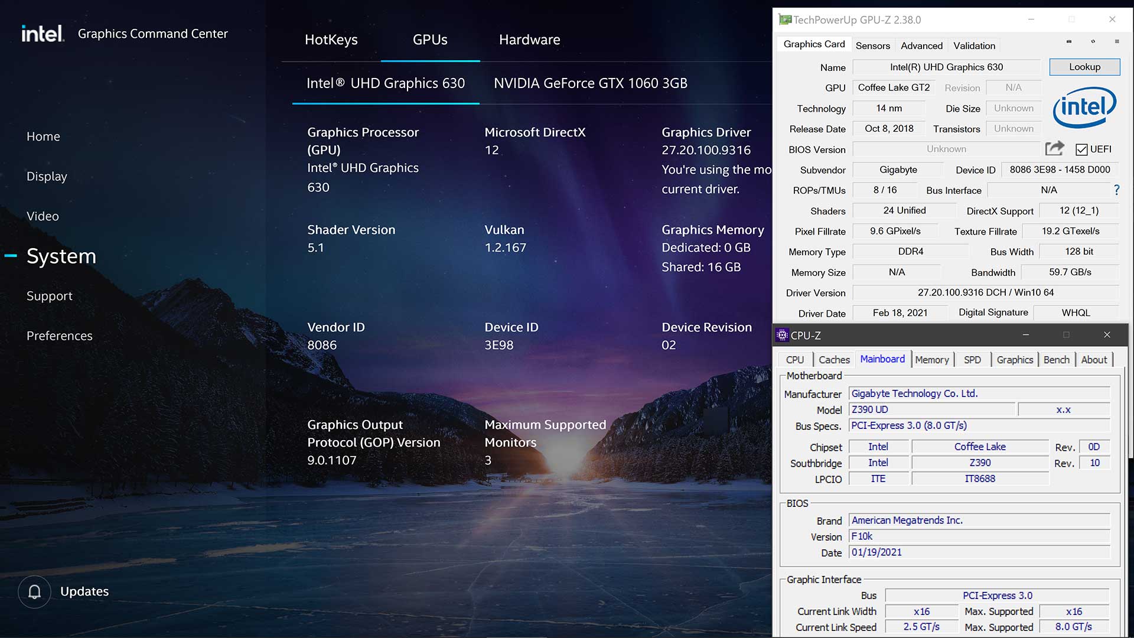Click the Intel logo in Graphics Command Center
The width and height of the screenshot is (1134, 638).
43,34
